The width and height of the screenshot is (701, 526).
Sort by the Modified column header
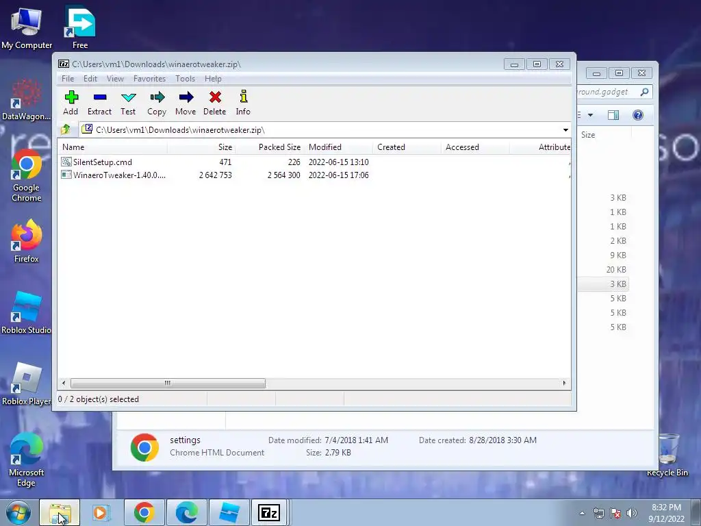tap(338, 147)
